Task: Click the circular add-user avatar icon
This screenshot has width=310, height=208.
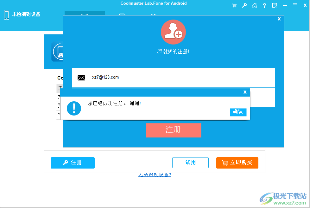Action: click(173, 32)
